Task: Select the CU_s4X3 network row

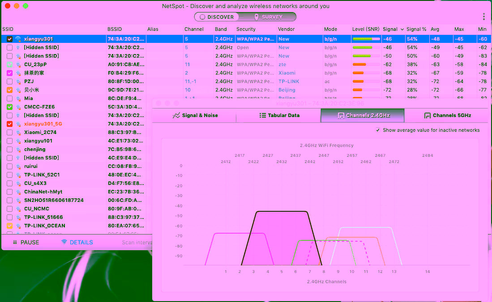Action: [77, 183]
